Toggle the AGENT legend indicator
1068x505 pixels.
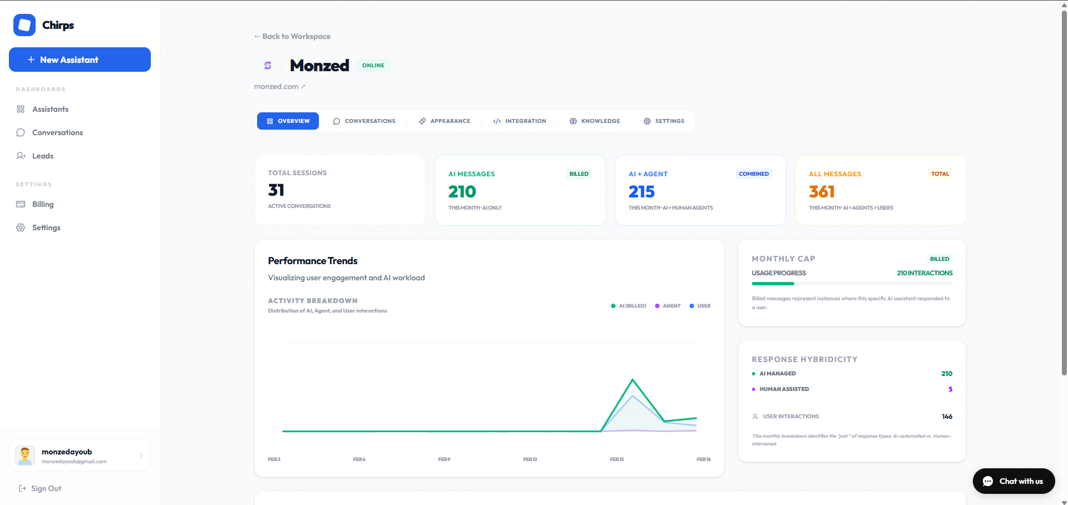click(667, 306)
